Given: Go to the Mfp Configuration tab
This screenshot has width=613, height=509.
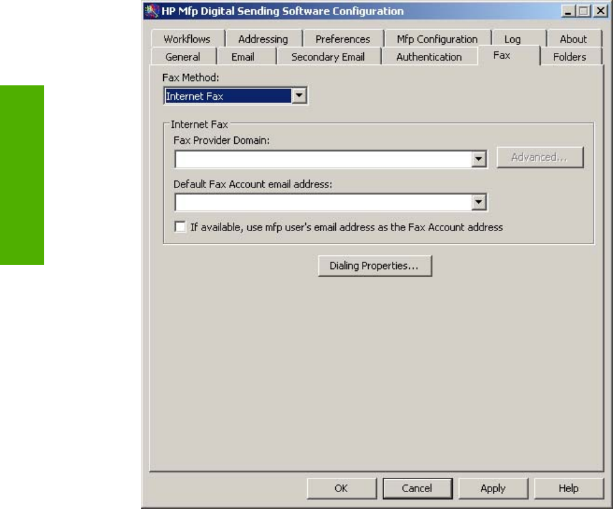Looking at the screenshot, I should 437,39.
